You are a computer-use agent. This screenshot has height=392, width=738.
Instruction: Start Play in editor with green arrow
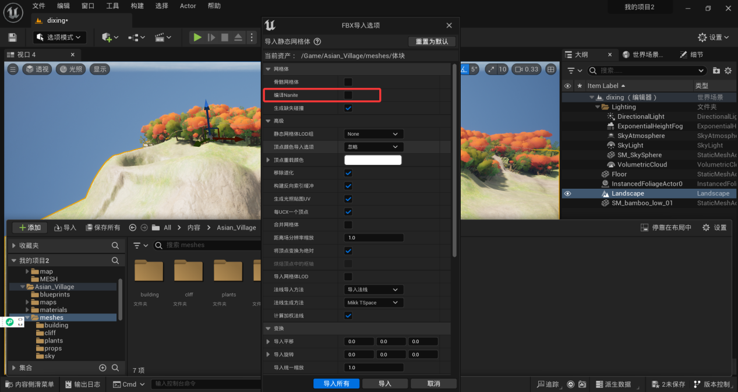(198, 37)
